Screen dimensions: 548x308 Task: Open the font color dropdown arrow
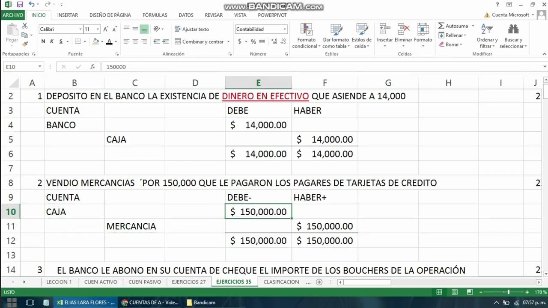click(x=116, y=41)
